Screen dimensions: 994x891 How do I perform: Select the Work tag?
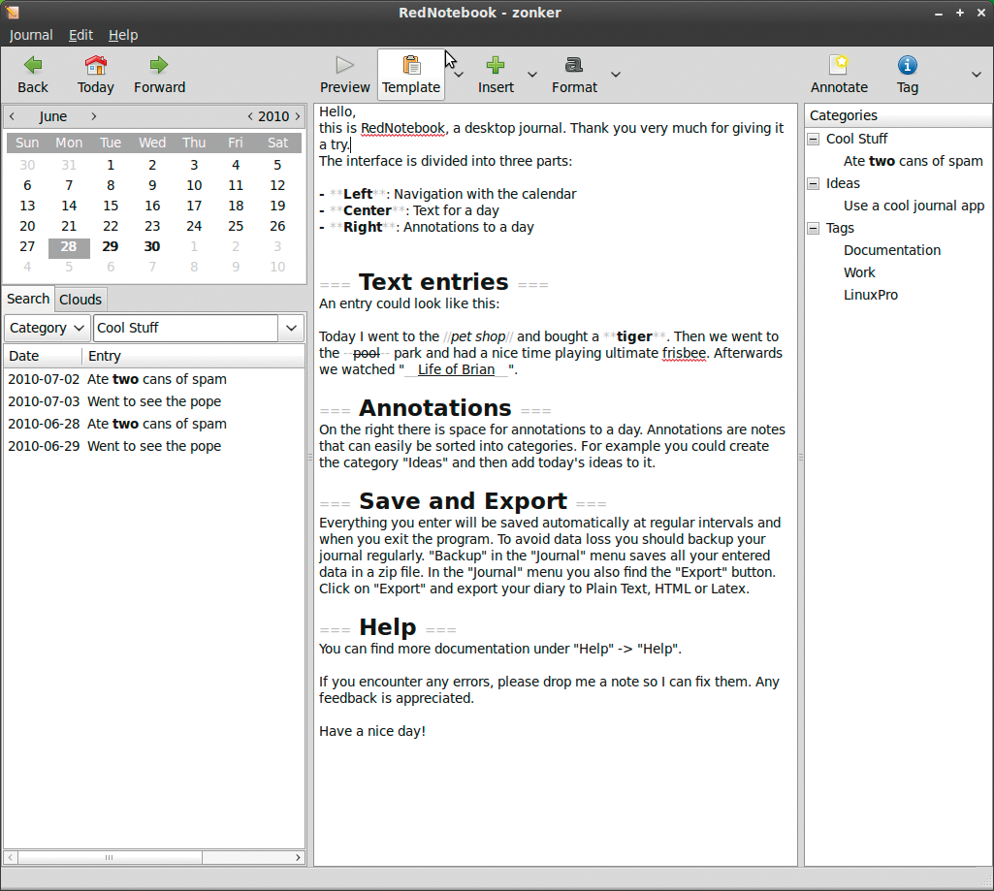[x=859, y=272]
